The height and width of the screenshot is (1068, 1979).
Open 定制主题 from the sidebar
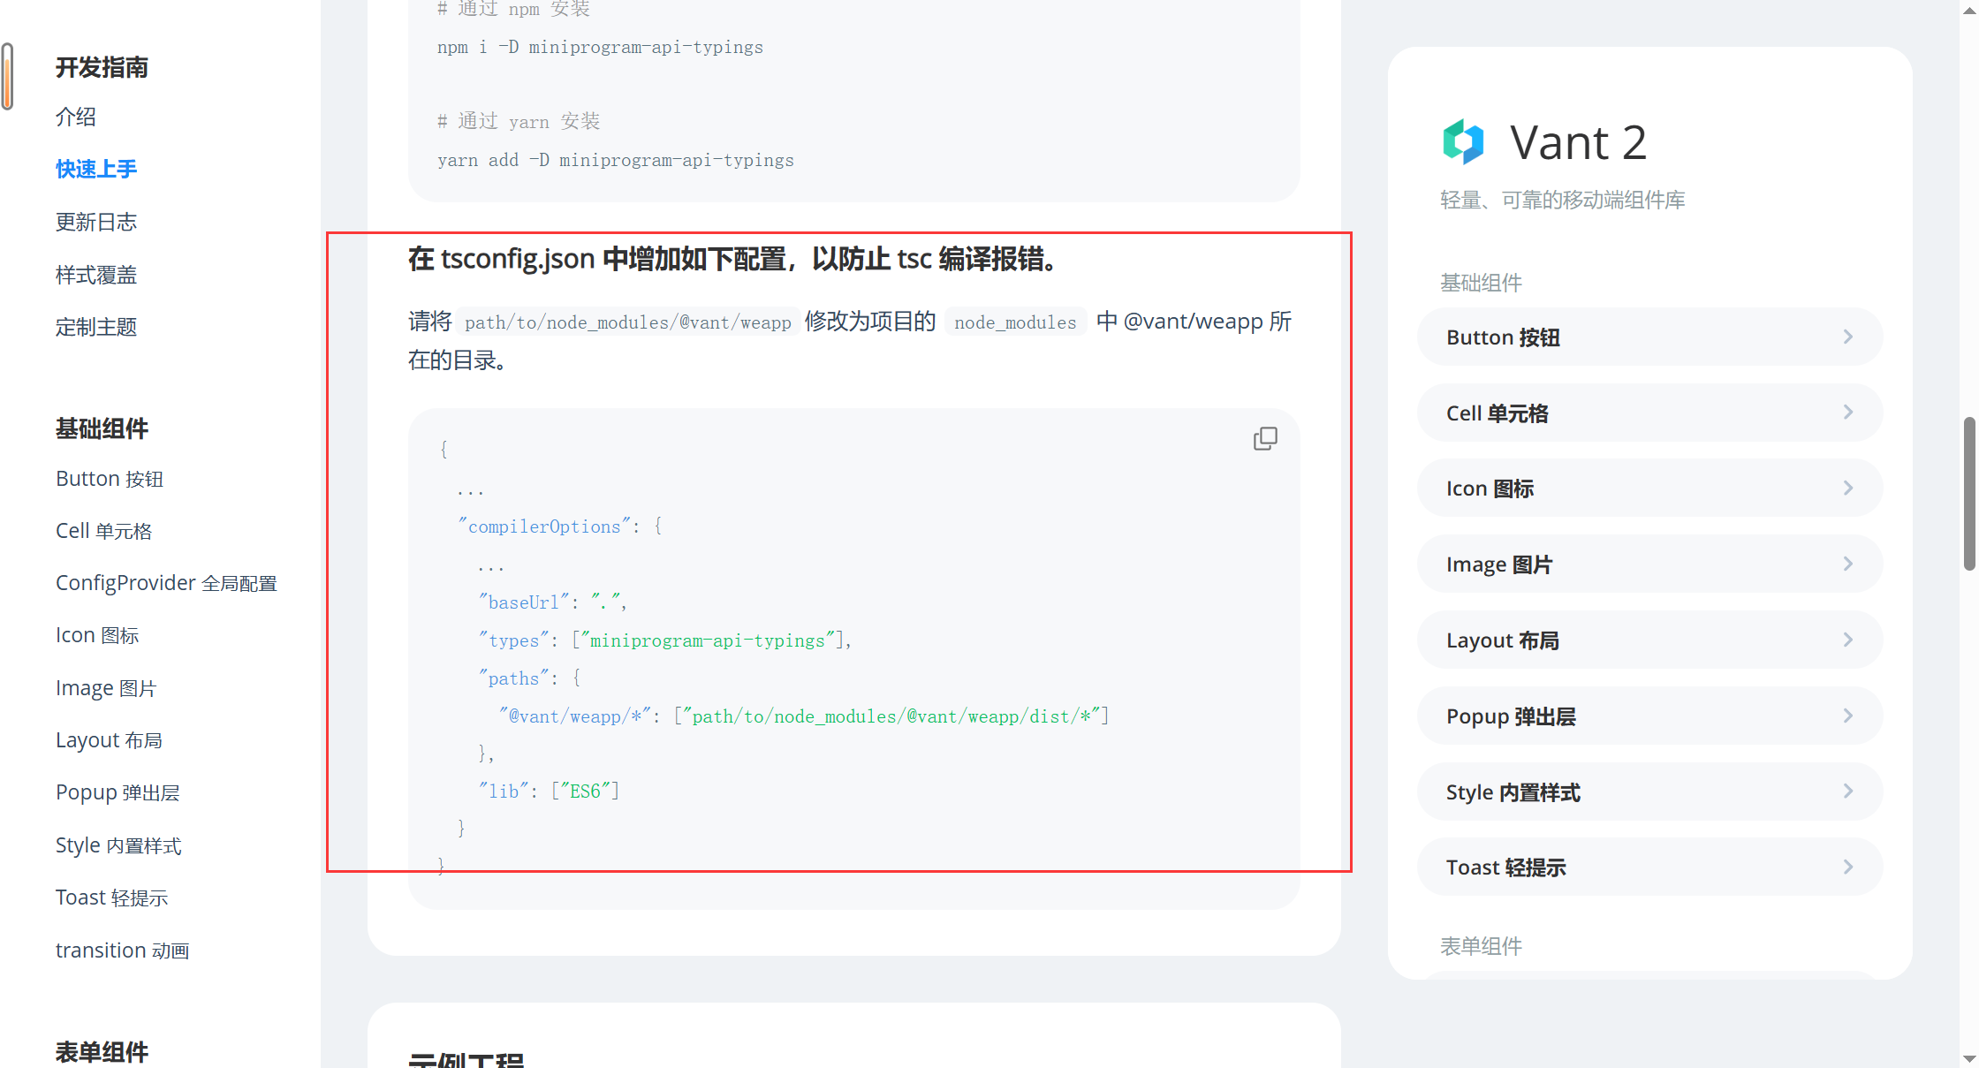click(96, 327)
